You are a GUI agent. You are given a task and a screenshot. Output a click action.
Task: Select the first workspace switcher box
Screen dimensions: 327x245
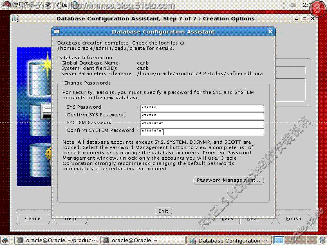279,241
